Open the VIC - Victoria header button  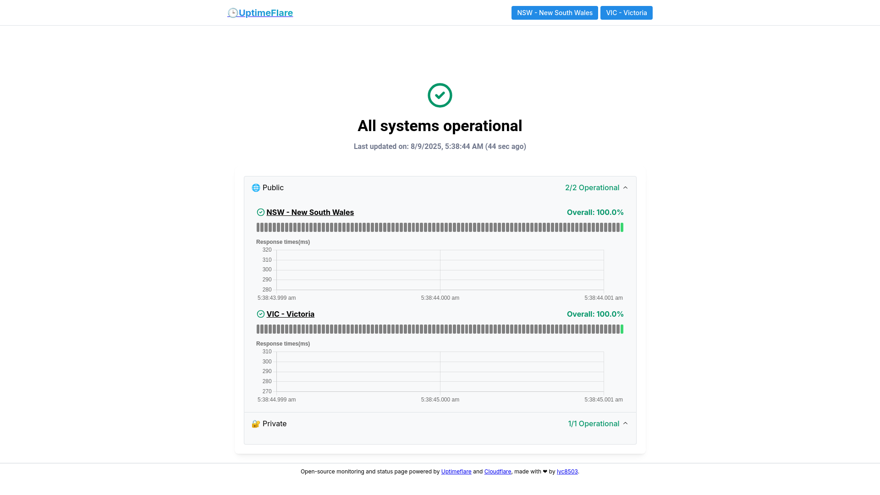[x=626, y=13]
